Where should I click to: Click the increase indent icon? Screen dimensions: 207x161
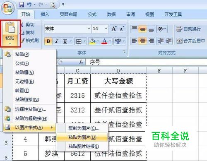(x=168, y=41)
